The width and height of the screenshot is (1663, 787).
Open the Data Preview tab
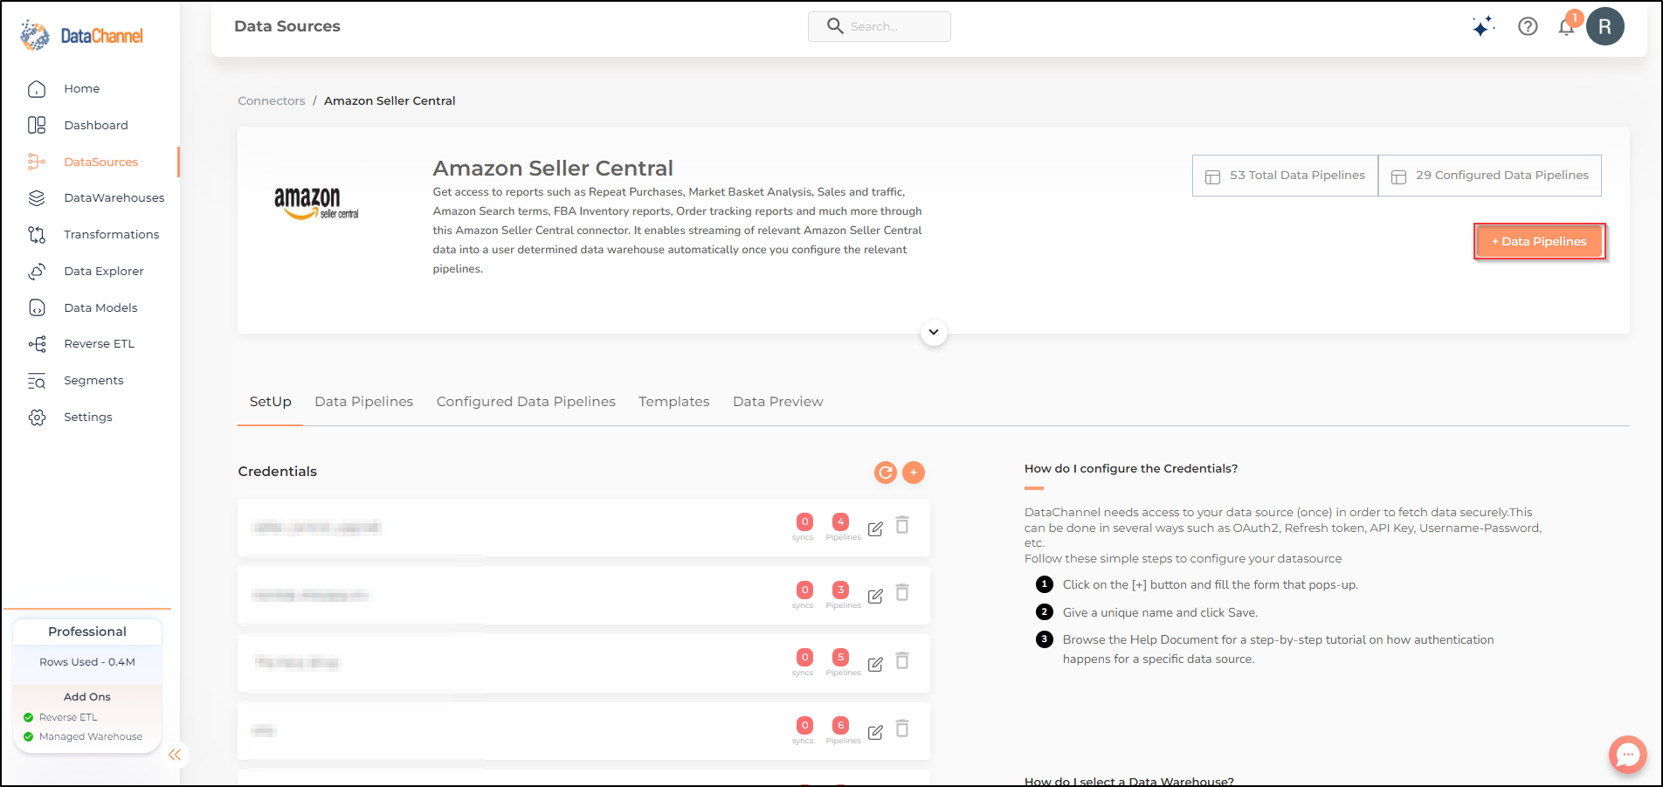click(777, 402)
